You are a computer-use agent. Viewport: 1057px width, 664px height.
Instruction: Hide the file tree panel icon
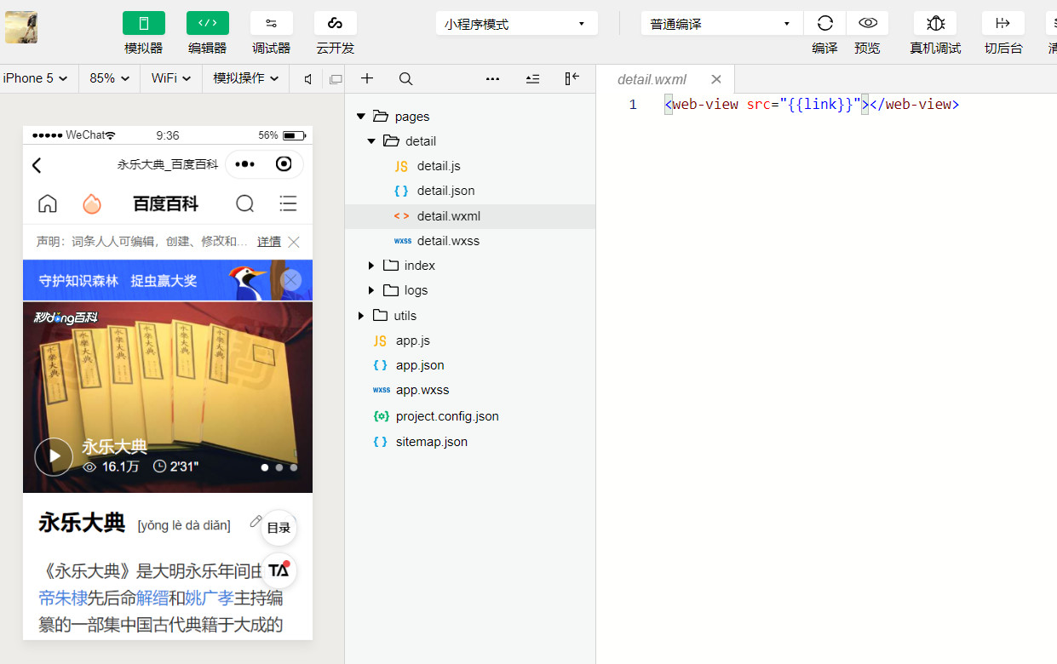point(572,78)
